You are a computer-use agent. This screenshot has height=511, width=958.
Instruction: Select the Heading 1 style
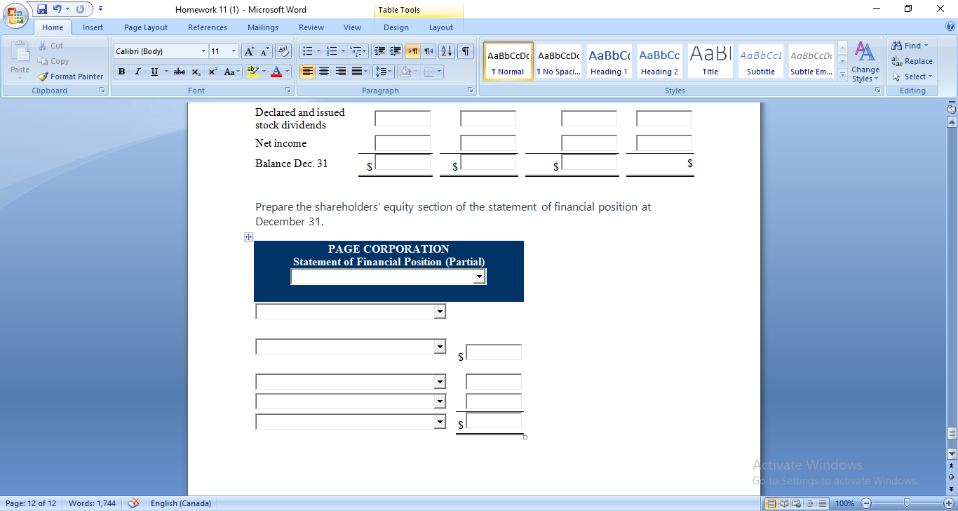click(609, 61)
